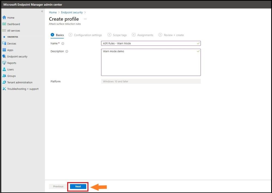Click the Endpoint security breadcrumb link
272x193 pixels.
pos(72,12)
